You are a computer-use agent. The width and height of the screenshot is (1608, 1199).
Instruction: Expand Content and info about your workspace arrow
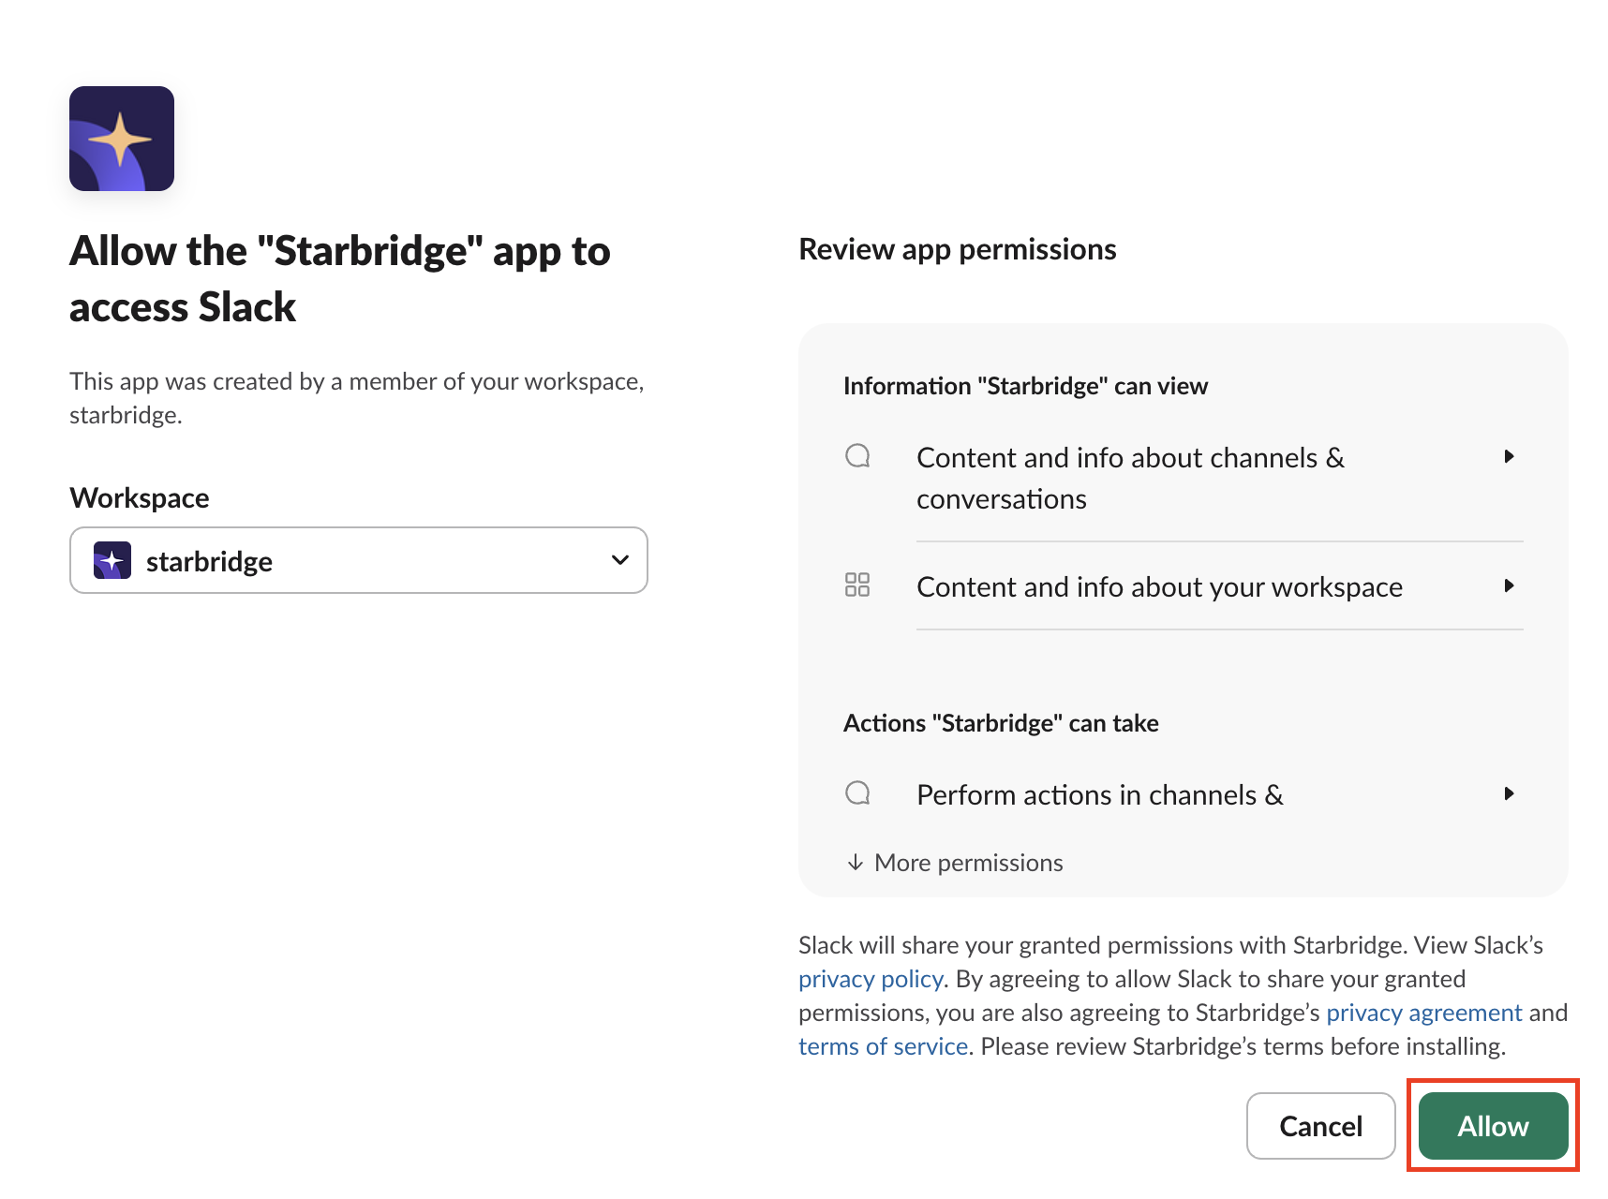[x=1509, y=585]
